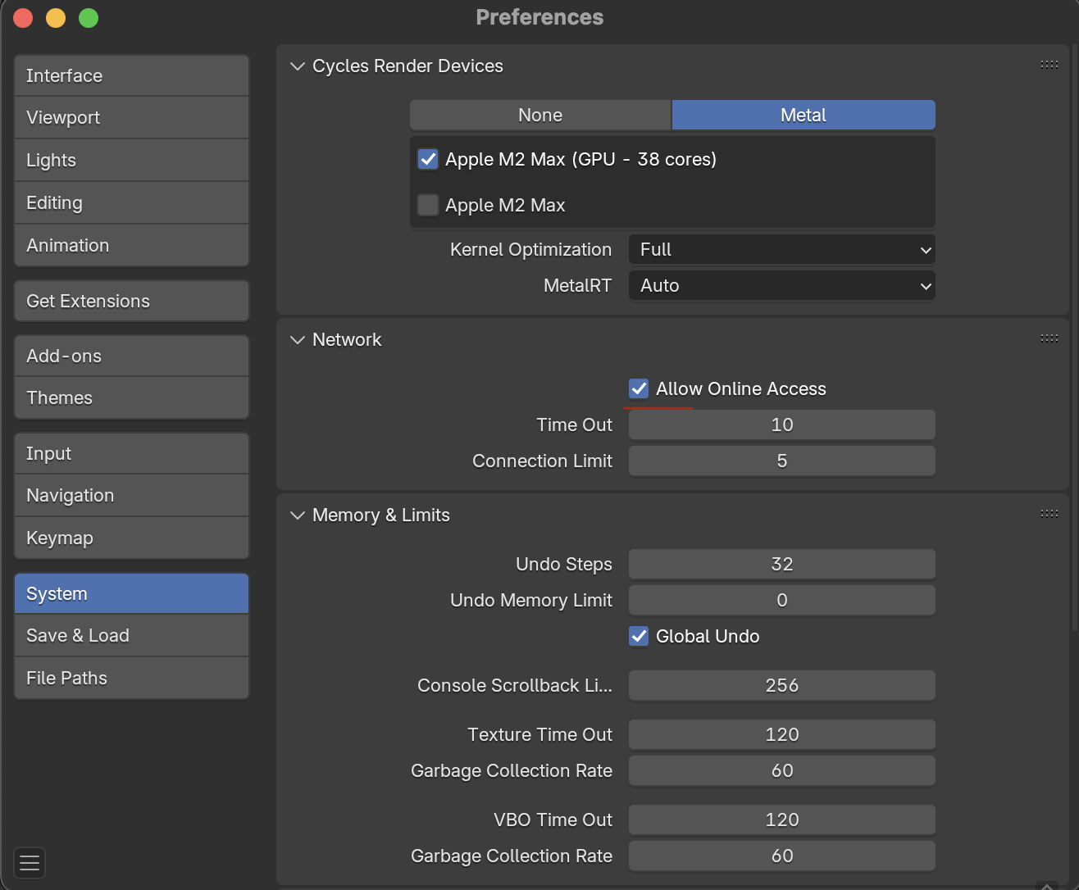Collapse the Memory & Limits panel
The image size is (1079, 890).
[x=298, y=515]
